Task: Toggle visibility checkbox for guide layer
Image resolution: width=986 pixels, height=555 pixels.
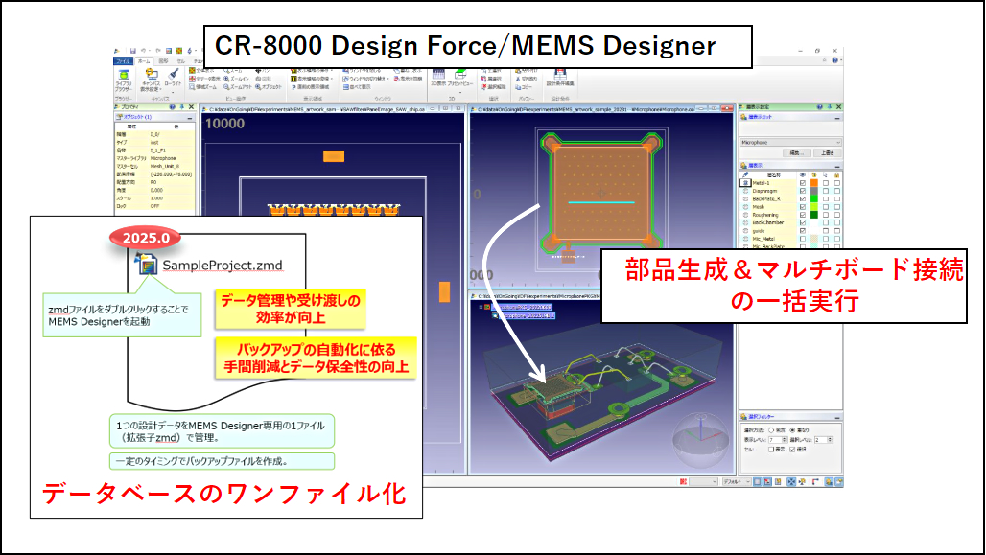Action: tap(803, 231)
